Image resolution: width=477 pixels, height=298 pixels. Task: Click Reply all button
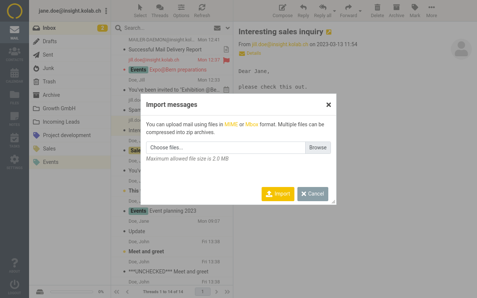(x=323, y=11)
